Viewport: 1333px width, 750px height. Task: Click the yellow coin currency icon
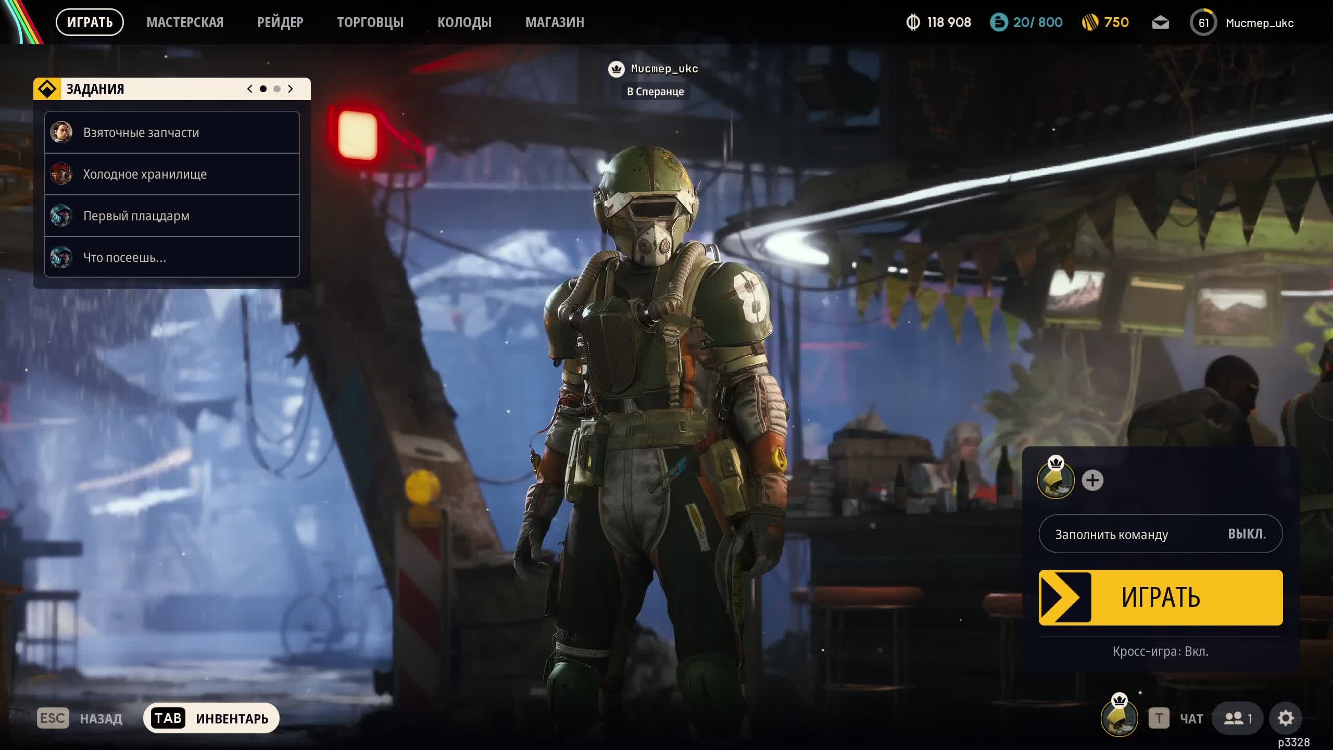coord(1090,22)
